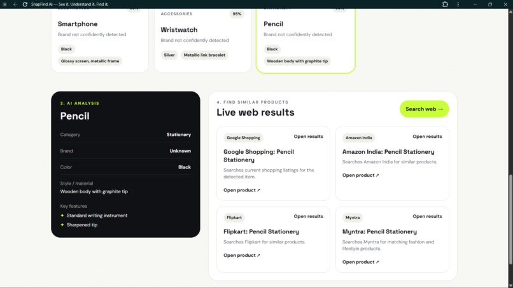The height and width of the screenshot is (288, 513).
Task: Click Open product under Myntra
Action: (360, 262)
